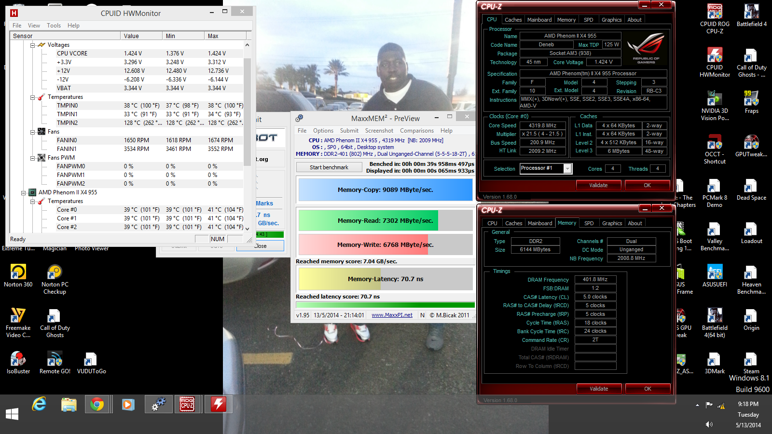Collapse the Fans tree node

tap(33, 132)
